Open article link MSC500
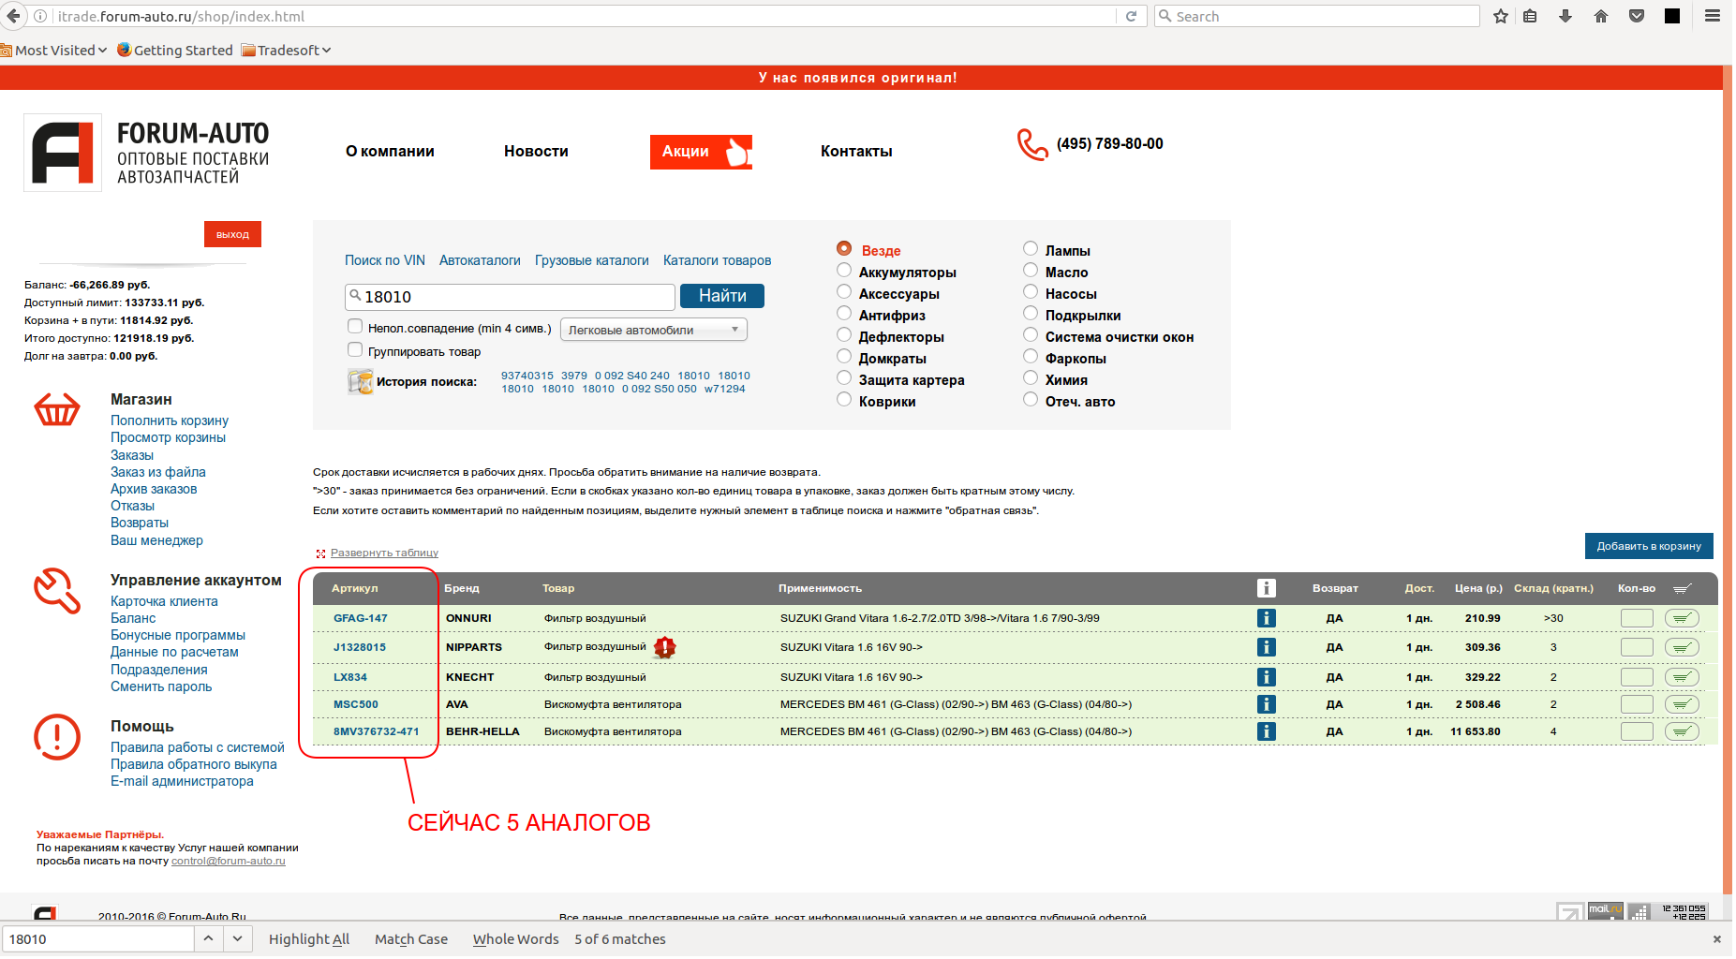The width and height of the screenshot is (1736, 959). click(356, 704)
